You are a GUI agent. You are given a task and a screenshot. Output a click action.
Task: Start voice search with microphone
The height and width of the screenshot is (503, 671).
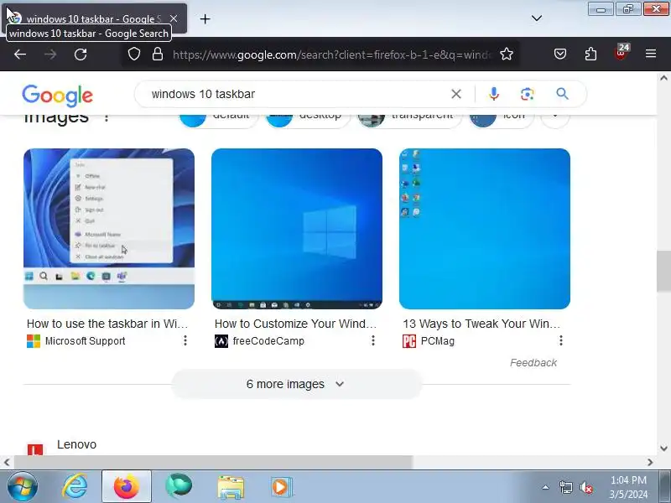pos(494,94)
